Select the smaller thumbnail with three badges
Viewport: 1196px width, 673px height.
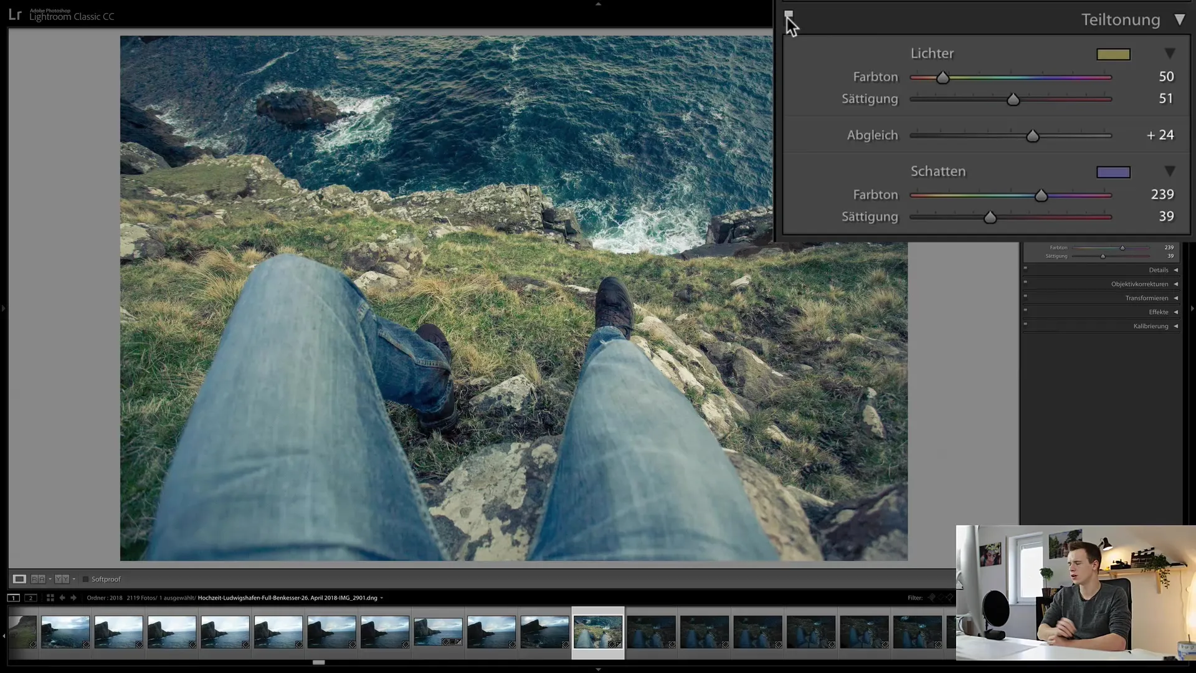click(x=438, y=632)
